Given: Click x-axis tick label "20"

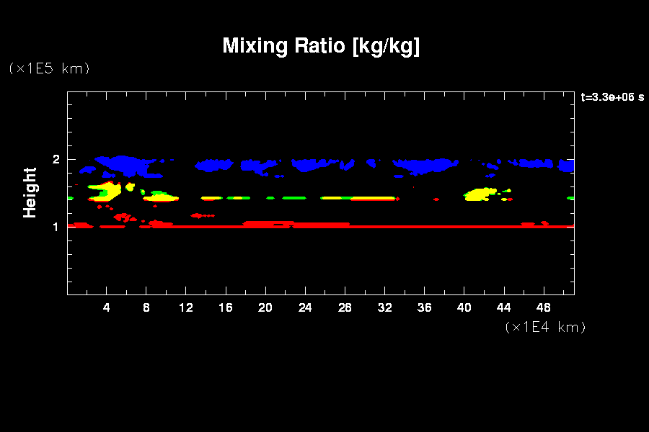Looking at the screenshot, I should pos(265,308).
